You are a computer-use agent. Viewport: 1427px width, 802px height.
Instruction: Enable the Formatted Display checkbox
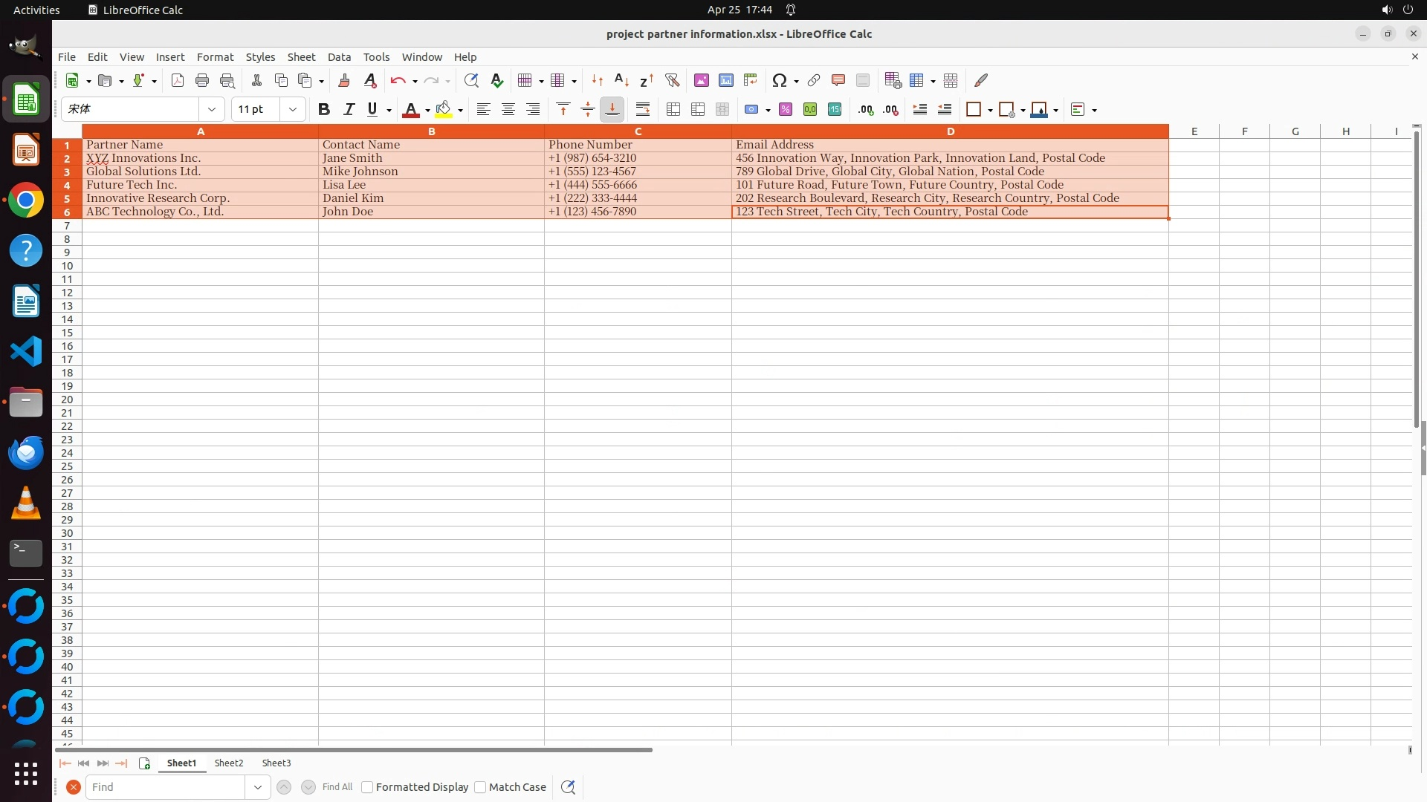coord(367,787)
